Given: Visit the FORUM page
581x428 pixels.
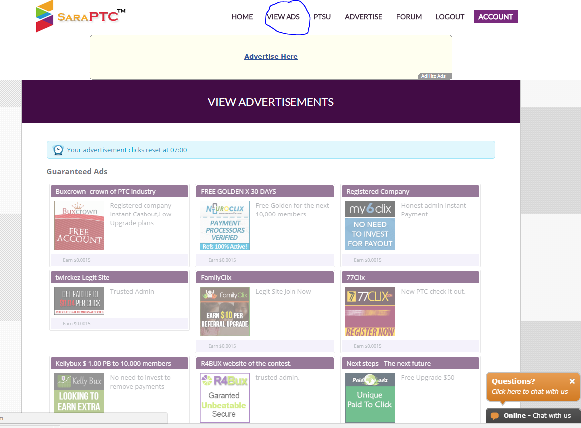Looking at the screenshot, I should (409, 17).
